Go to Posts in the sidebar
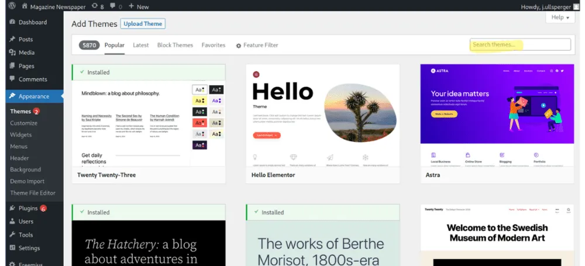The image size is (585, 266). 35,39
